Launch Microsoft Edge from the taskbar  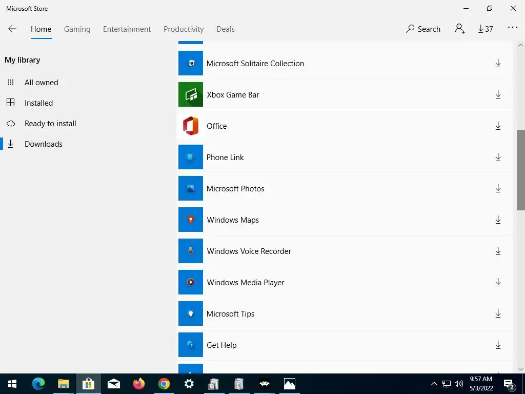coord(38,384)
